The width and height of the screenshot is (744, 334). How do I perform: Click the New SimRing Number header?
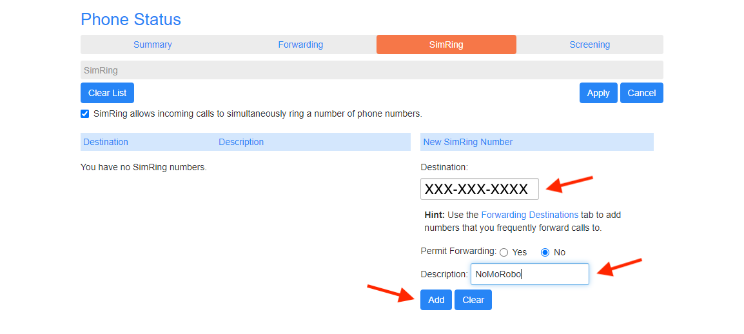point(468,142)
